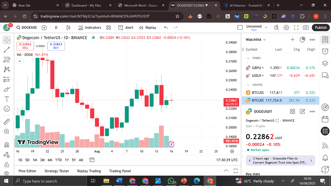The height and width of the screenshot is (186, 331).
Task: Open Alerts clock icon in right sidebar
Action: (325, 51)
